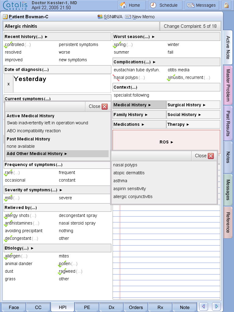Screen dimensions: 234x312
Task: Expand the Social History section
Action: 193,115
